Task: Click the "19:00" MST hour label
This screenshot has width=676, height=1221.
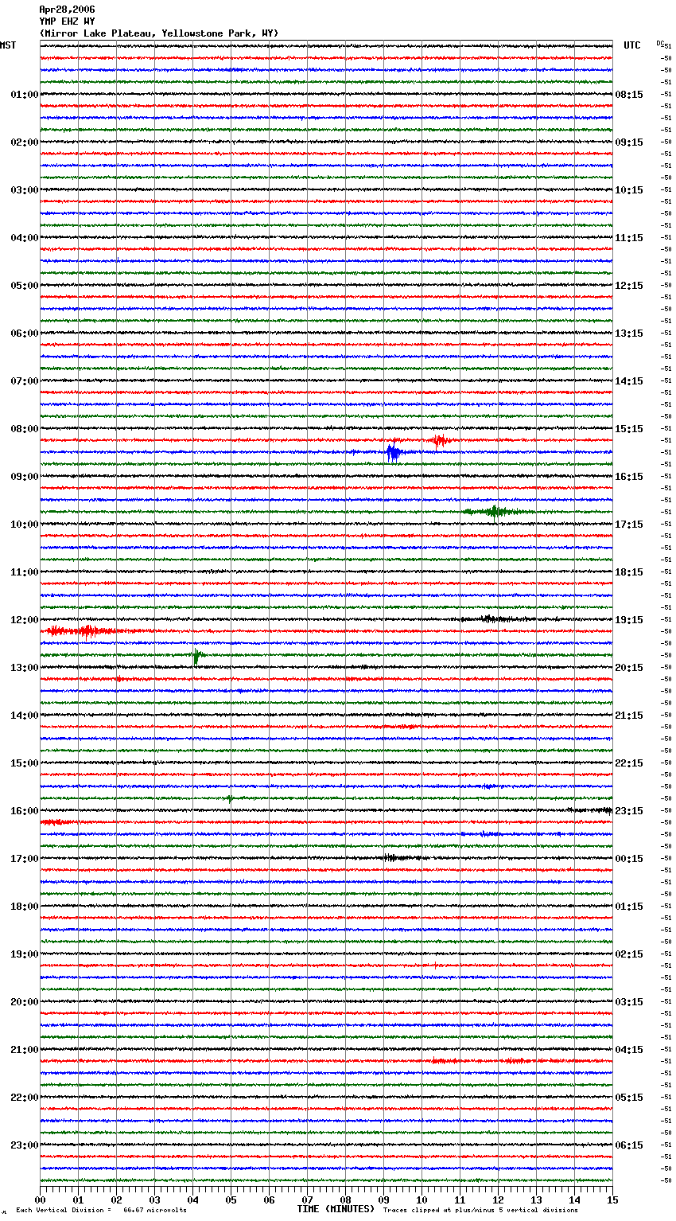Action: pos(25,954)
